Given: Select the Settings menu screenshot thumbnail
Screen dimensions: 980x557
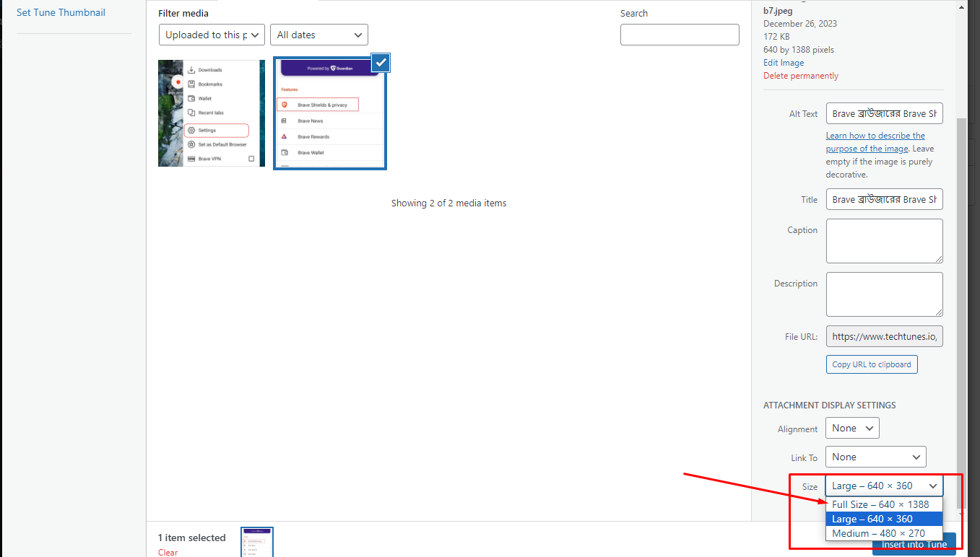Looking at the screenshot, I should pos(212,113).
